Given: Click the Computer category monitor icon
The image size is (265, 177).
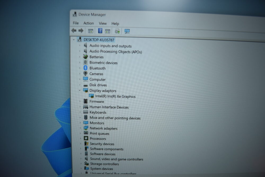Looking at the screenshot, I should click(85, 79).
